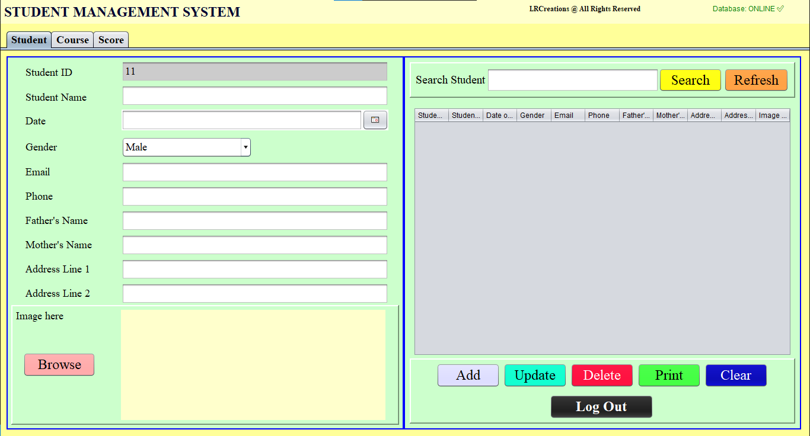The height and width of the screenshot is (436, 810).
Task: Click the Student Name input field
Action: [254, 96]
